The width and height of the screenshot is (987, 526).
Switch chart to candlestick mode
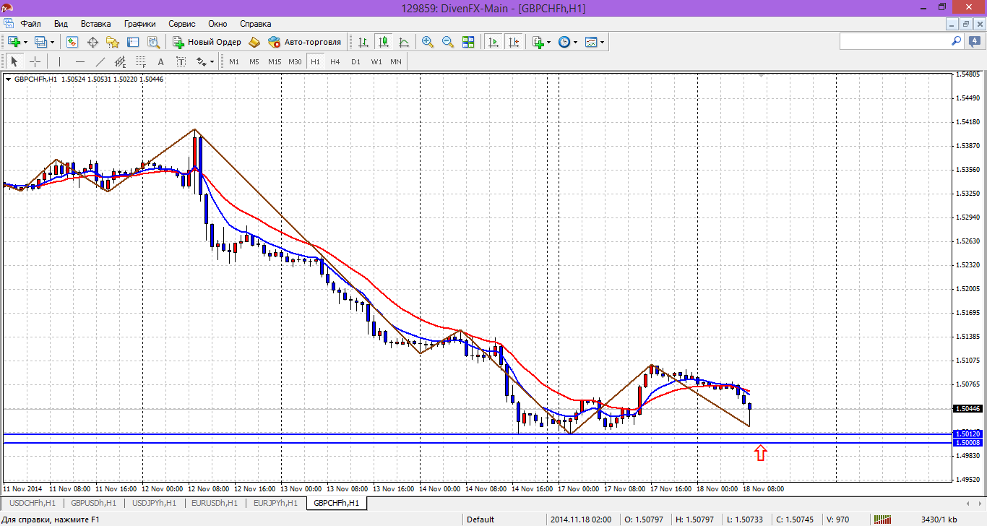(x=383, y=42)
